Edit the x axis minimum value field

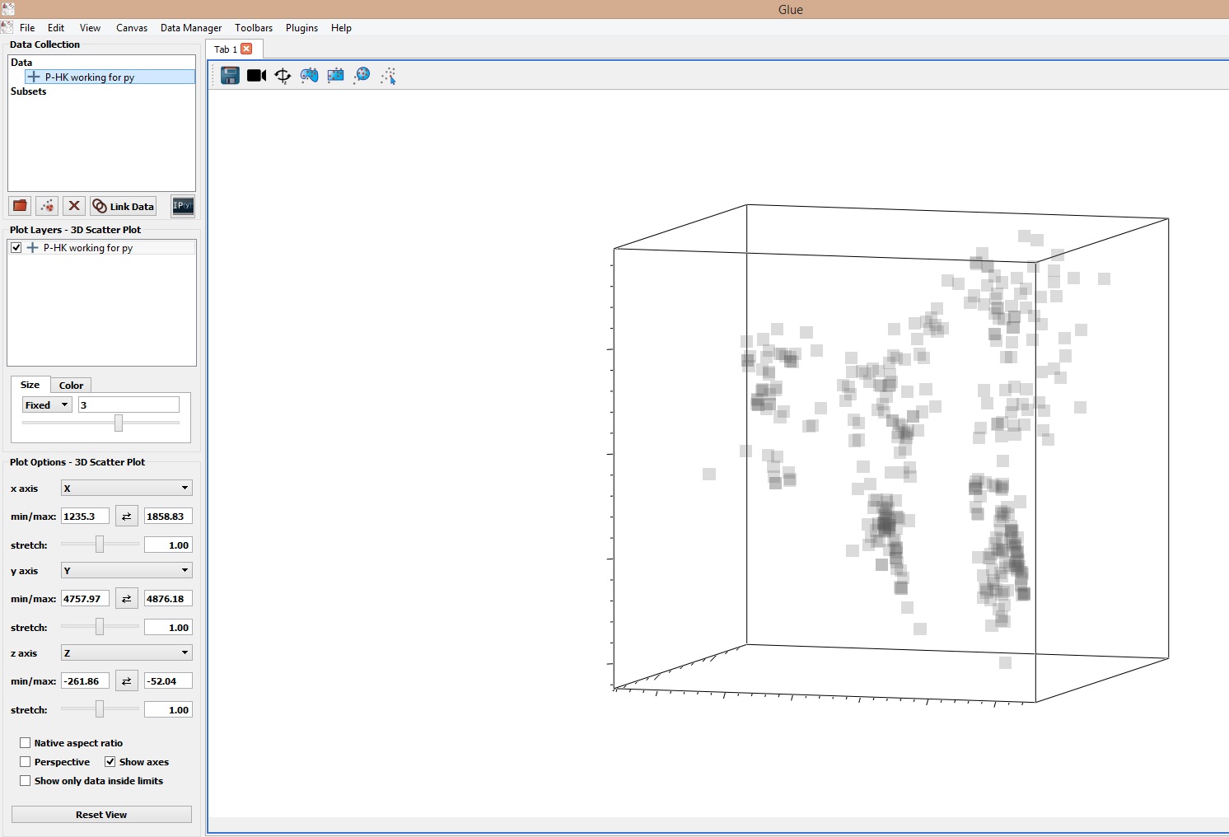[x=85, y=516]
